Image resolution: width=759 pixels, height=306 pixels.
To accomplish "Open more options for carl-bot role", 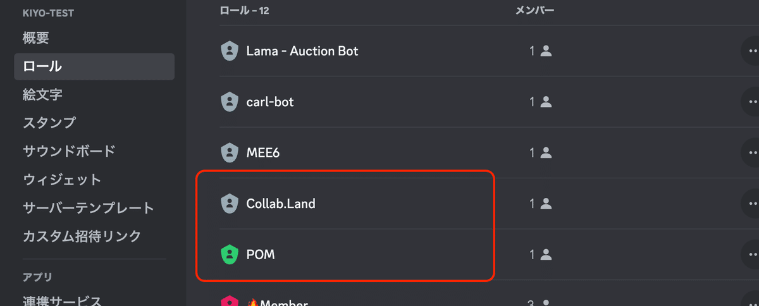I will (751, 102).
